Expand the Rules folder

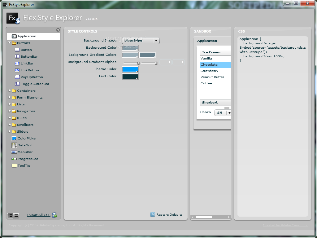coord(10,118)
